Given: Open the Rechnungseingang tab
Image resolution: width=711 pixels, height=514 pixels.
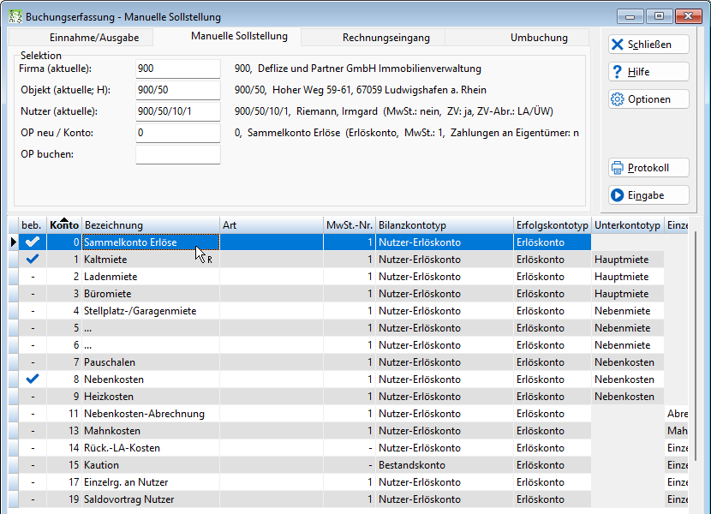Looking at the screenshot, I should (x=385, y=38).
